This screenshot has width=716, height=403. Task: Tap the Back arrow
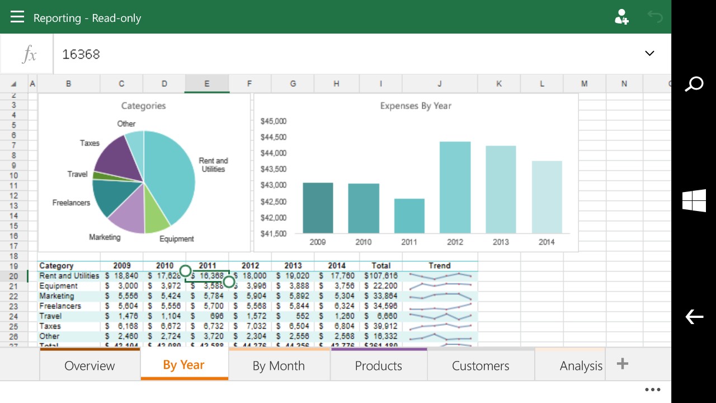click(694, 316)
